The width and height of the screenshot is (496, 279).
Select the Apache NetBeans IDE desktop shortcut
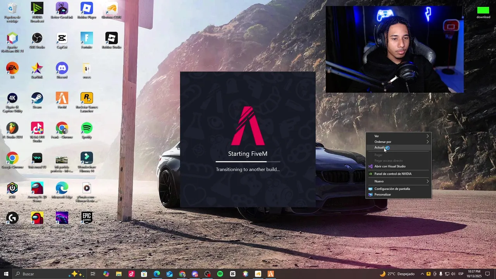(x=12, y=43)
